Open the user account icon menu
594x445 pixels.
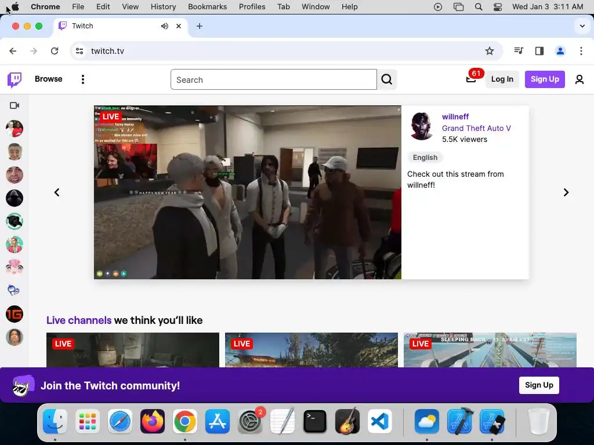[579, 79]
